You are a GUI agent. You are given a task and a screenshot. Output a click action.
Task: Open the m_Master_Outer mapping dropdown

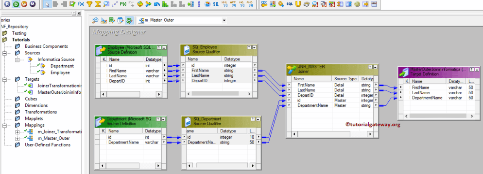[x=224, y=20]
